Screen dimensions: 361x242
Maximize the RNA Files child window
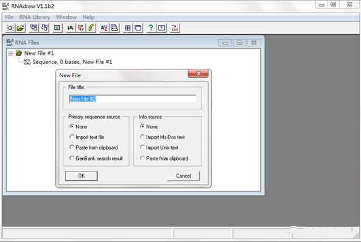[240, 43]
